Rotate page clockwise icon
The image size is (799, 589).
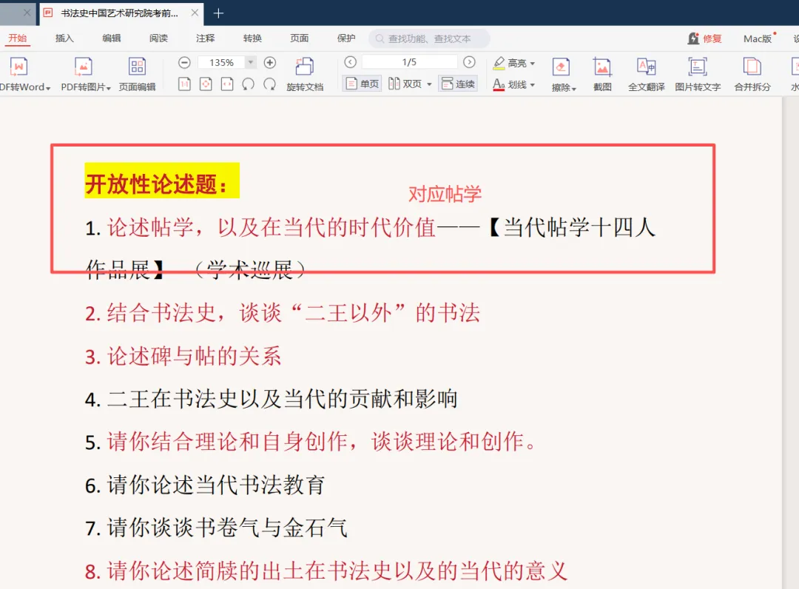(269, 84)
